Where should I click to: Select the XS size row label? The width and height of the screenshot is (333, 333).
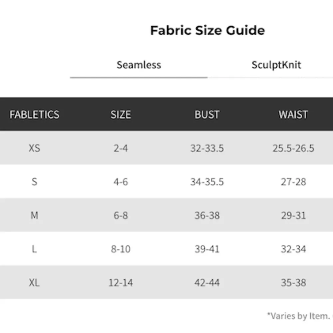coord(34,148)
